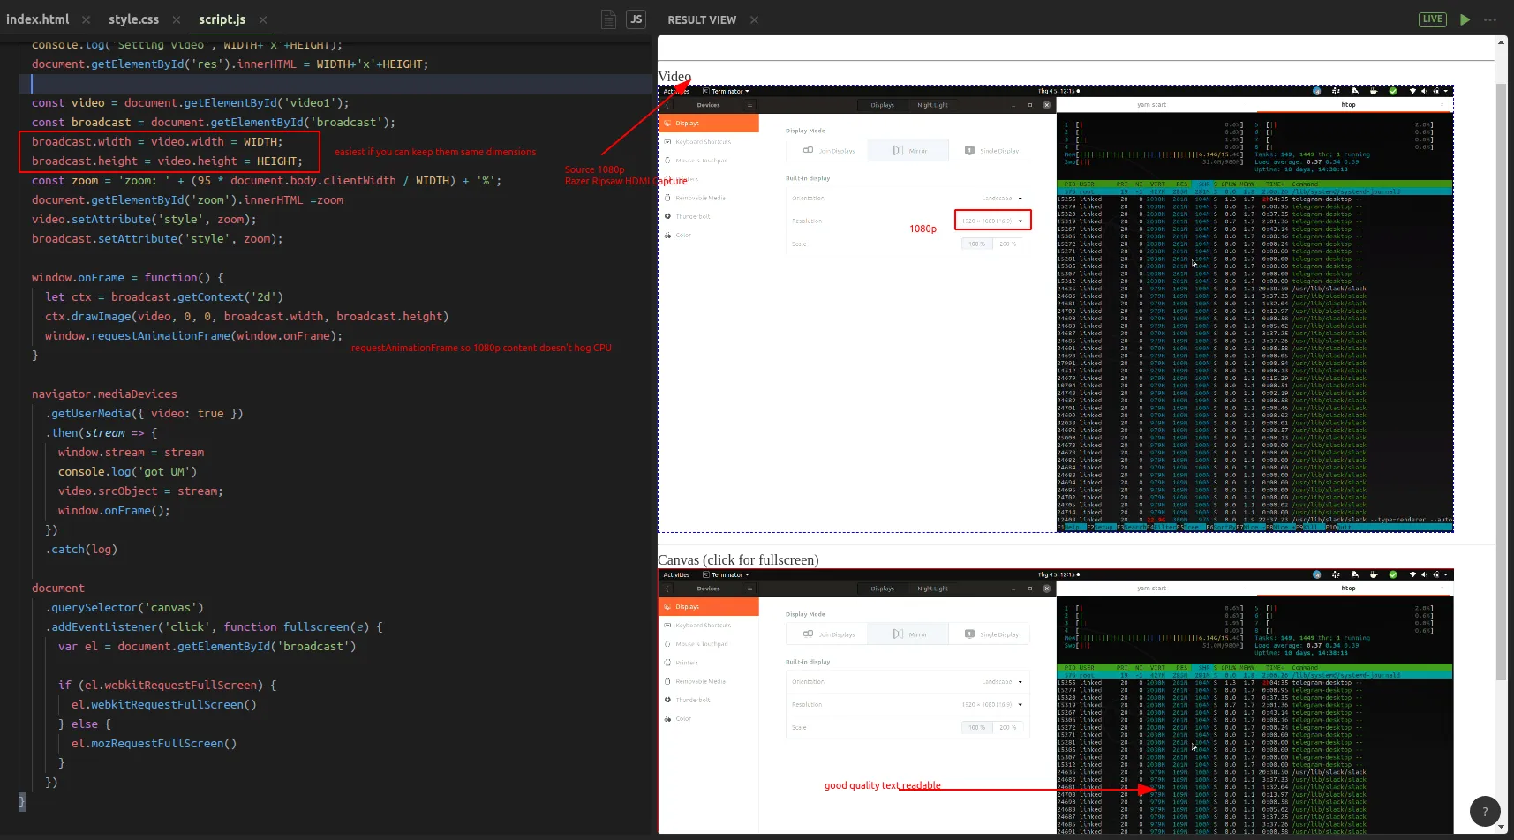Expand the Terminator app menu in the Canvas preview
This screenshot has width=1514, height=840.
(x=727, y=574)
